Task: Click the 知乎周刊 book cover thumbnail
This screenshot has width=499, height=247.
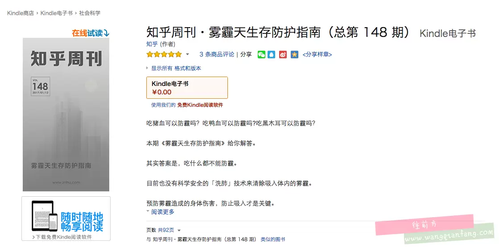Action: 66,115
